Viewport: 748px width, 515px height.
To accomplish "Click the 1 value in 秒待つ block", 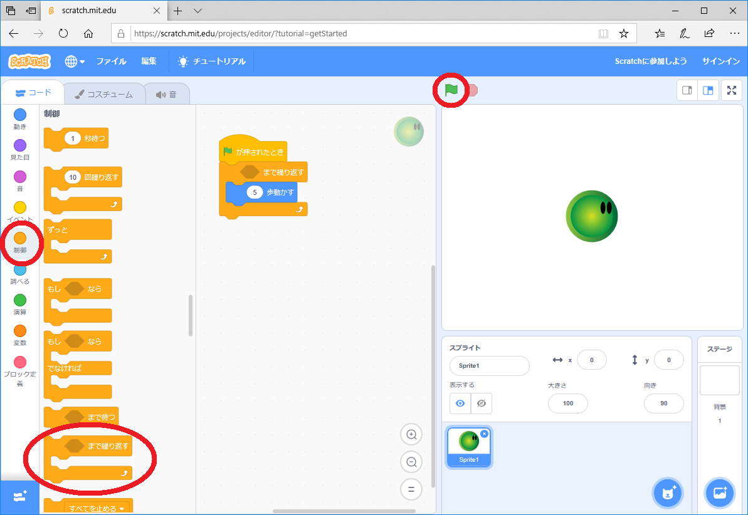I will [73, 138].
